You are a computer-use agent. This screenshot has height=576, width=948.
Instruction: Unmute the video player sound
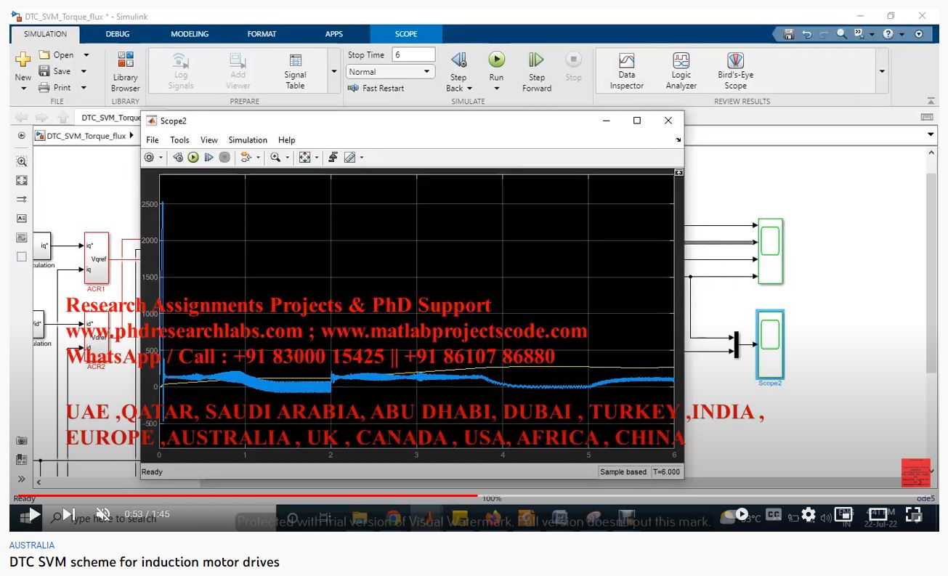point(103,514)
